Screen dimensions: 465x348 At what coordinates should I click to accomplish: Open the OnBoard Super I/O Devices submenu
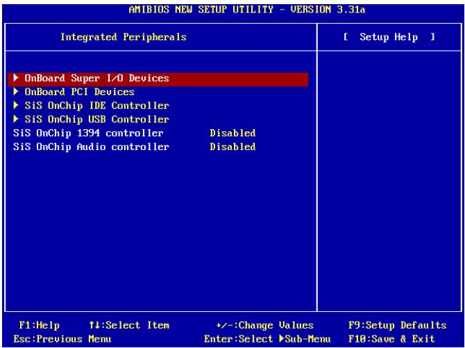158,78
